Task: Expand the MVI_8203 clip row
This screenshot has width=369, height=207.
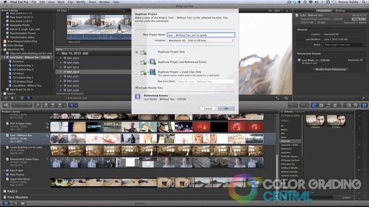Action: (x=61, y=58)
